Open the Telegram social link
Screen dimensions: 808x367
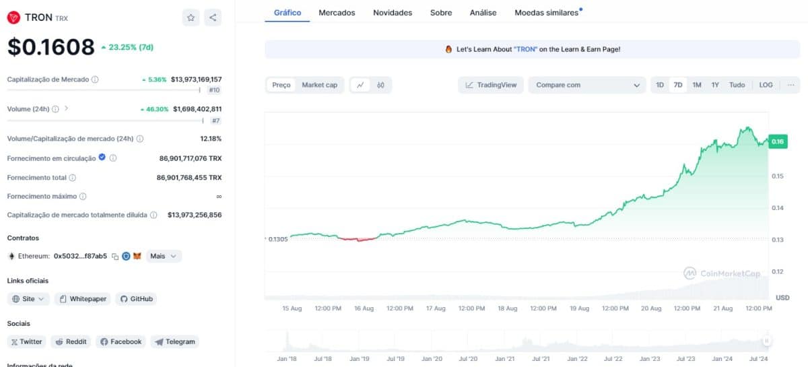tap(175, 342)
